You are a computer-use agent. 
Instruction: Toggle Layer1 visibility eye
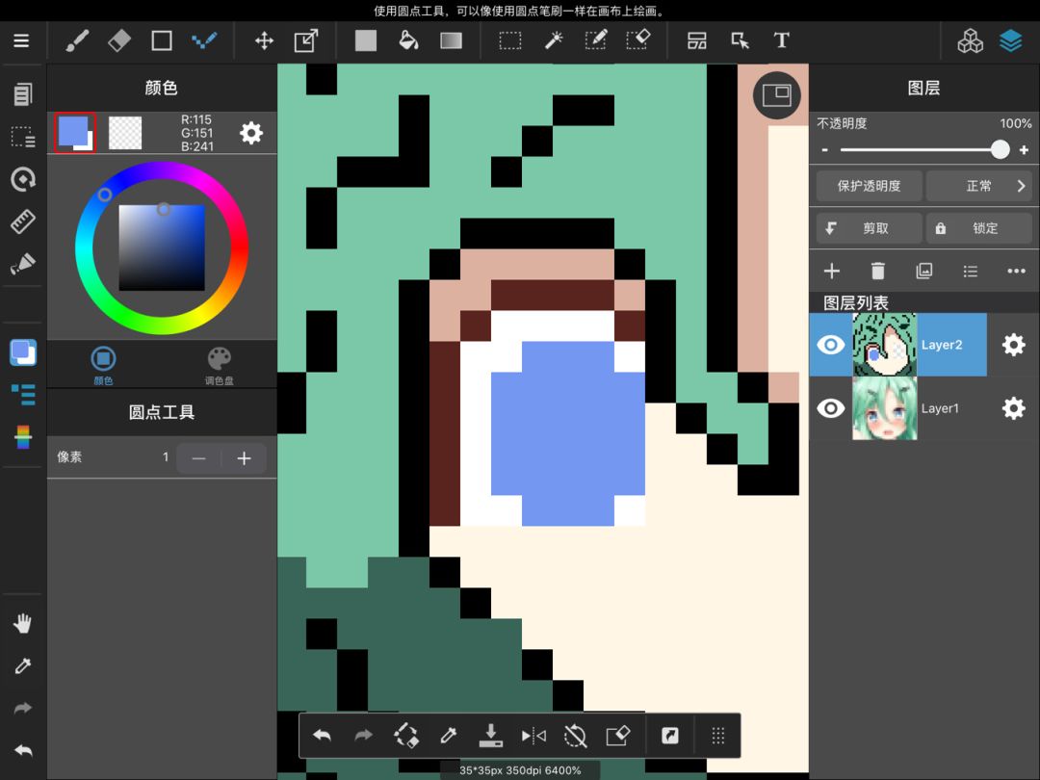coord(830,408)
